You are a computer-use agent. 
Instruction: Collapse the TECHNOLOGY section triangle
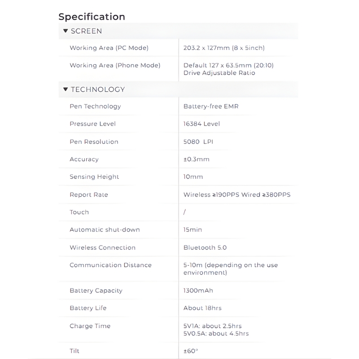click(x=66, y=89)
